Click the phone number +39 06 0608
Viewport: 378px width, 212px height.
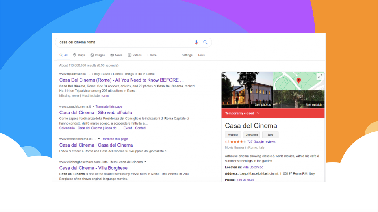[x=245, y=180]
